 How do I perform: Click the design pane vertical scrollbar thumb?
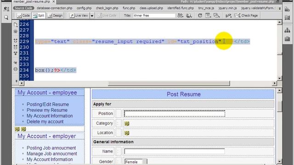(279, 107)
